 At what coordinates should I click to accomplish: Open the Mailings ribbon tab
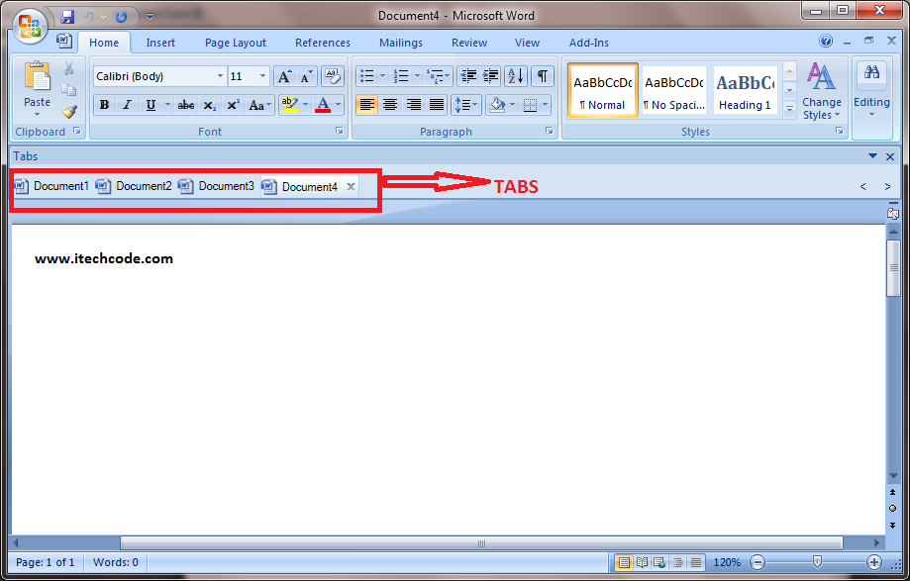pos(401,43)
